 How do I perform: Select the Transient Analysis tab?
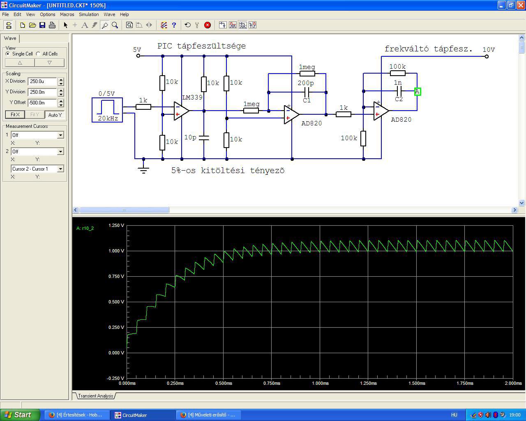coord(95,396)
